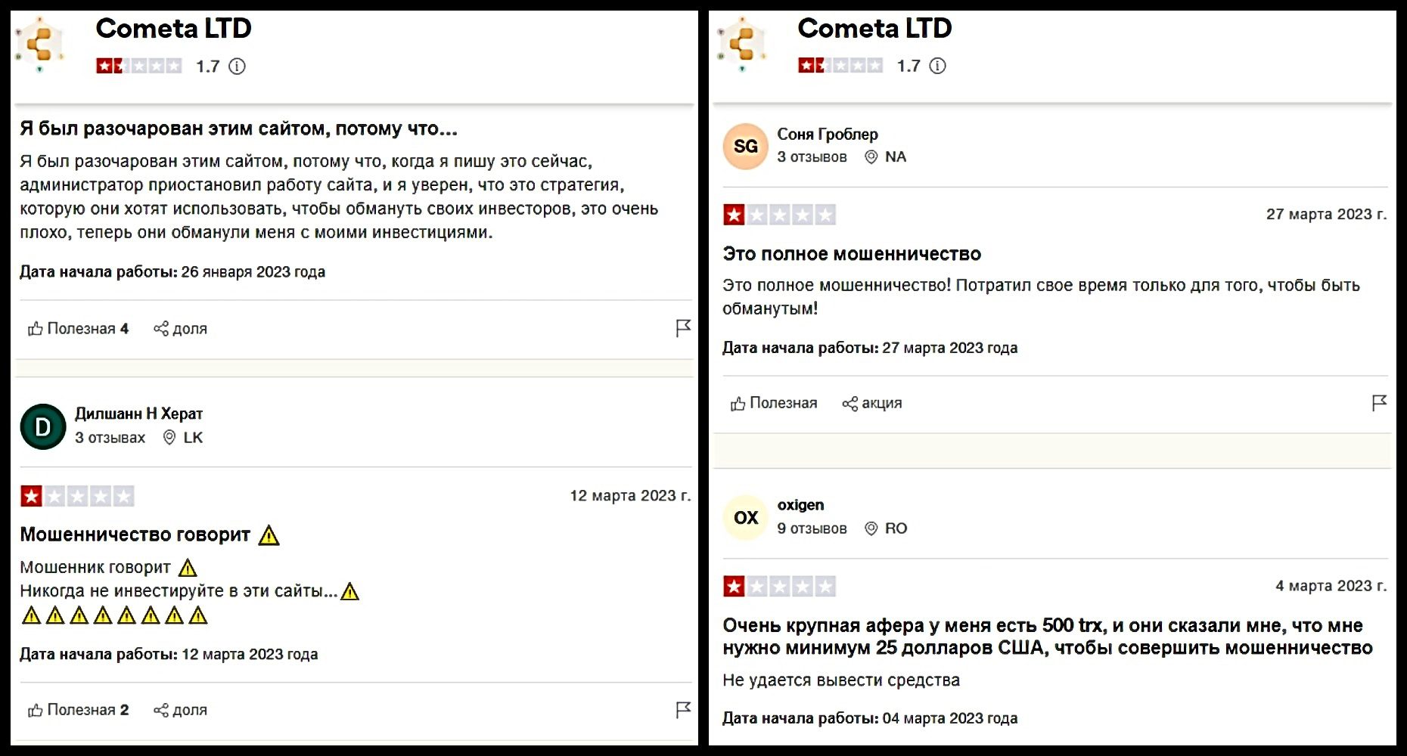Image resolution: width=1407 pixels, height=756 pixels.
Task: Mark Это полное мошенничество review as Полезная
Action: pyautogui.click(x=774, y=404)
